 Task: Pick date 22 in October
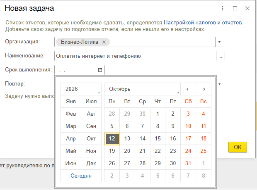click(158, 151)
